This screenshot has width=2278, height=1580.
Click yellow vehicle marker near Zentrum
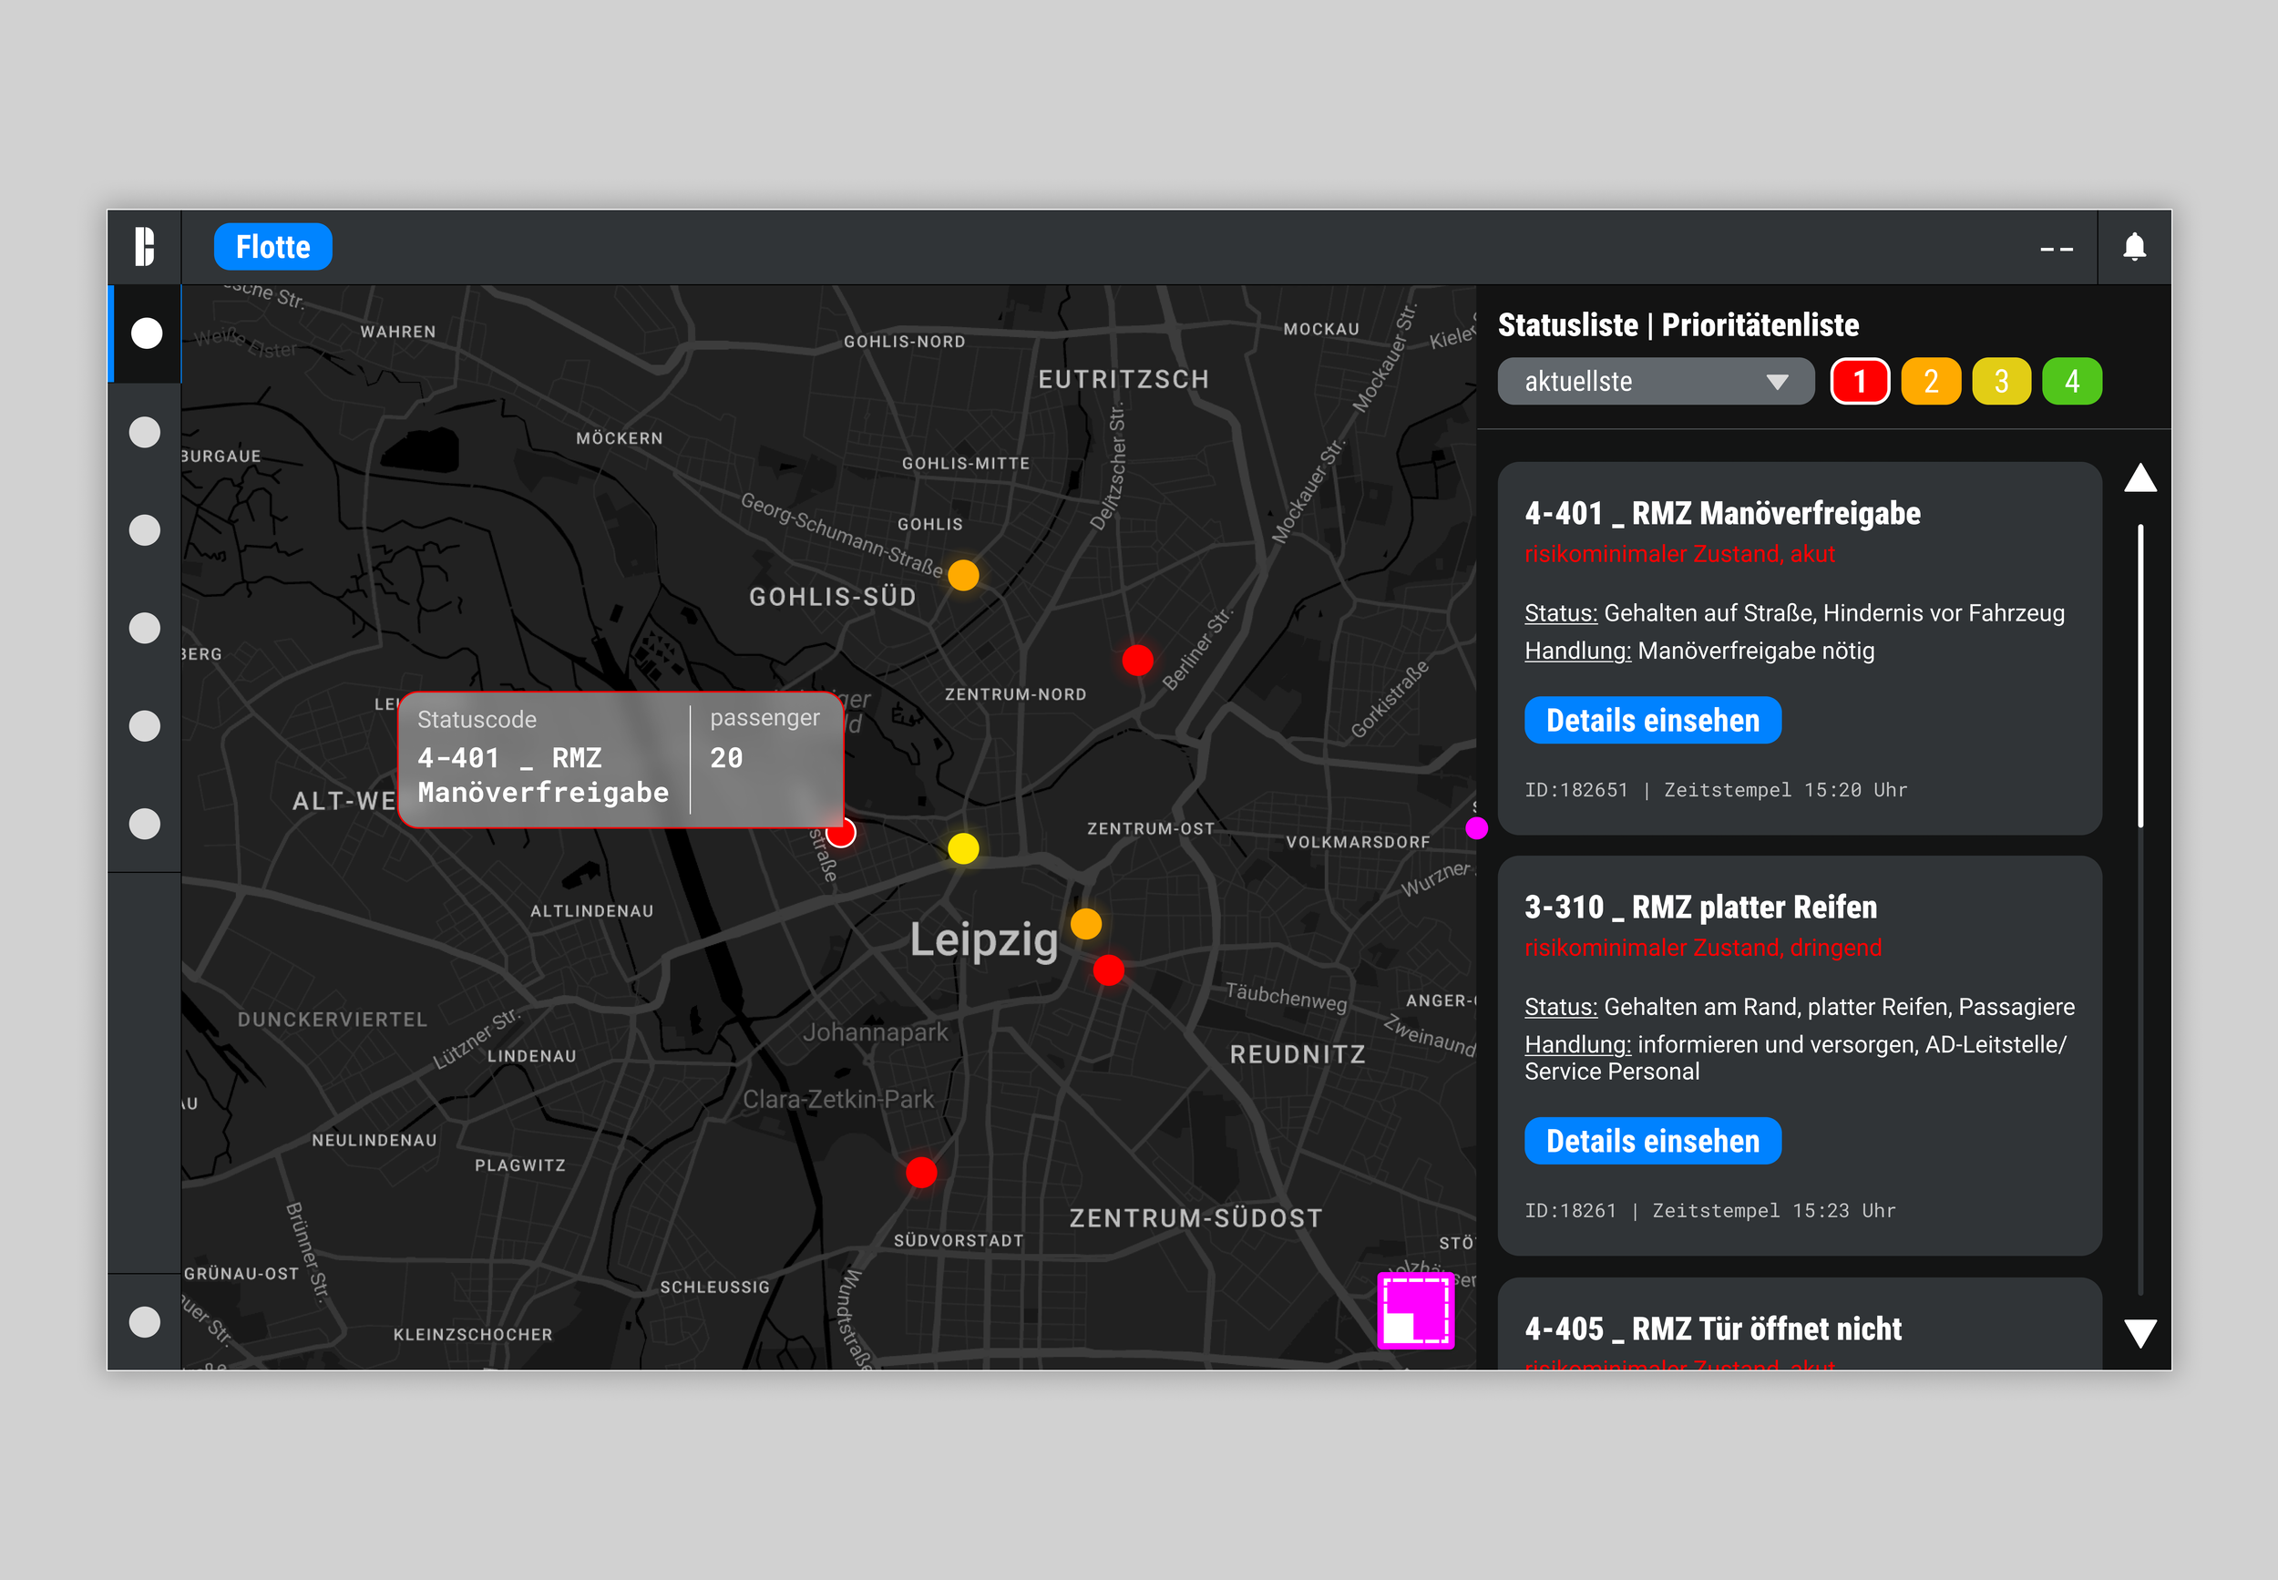click(962, 848)
